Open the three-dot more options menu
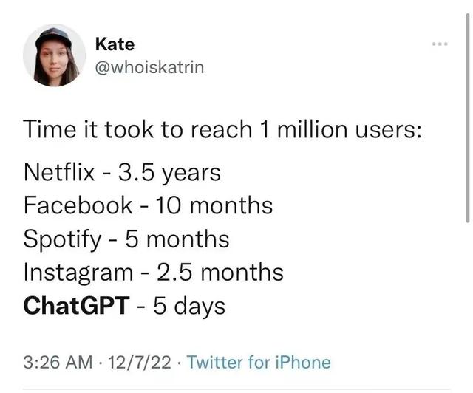473x393 pixels. point(440,44)
